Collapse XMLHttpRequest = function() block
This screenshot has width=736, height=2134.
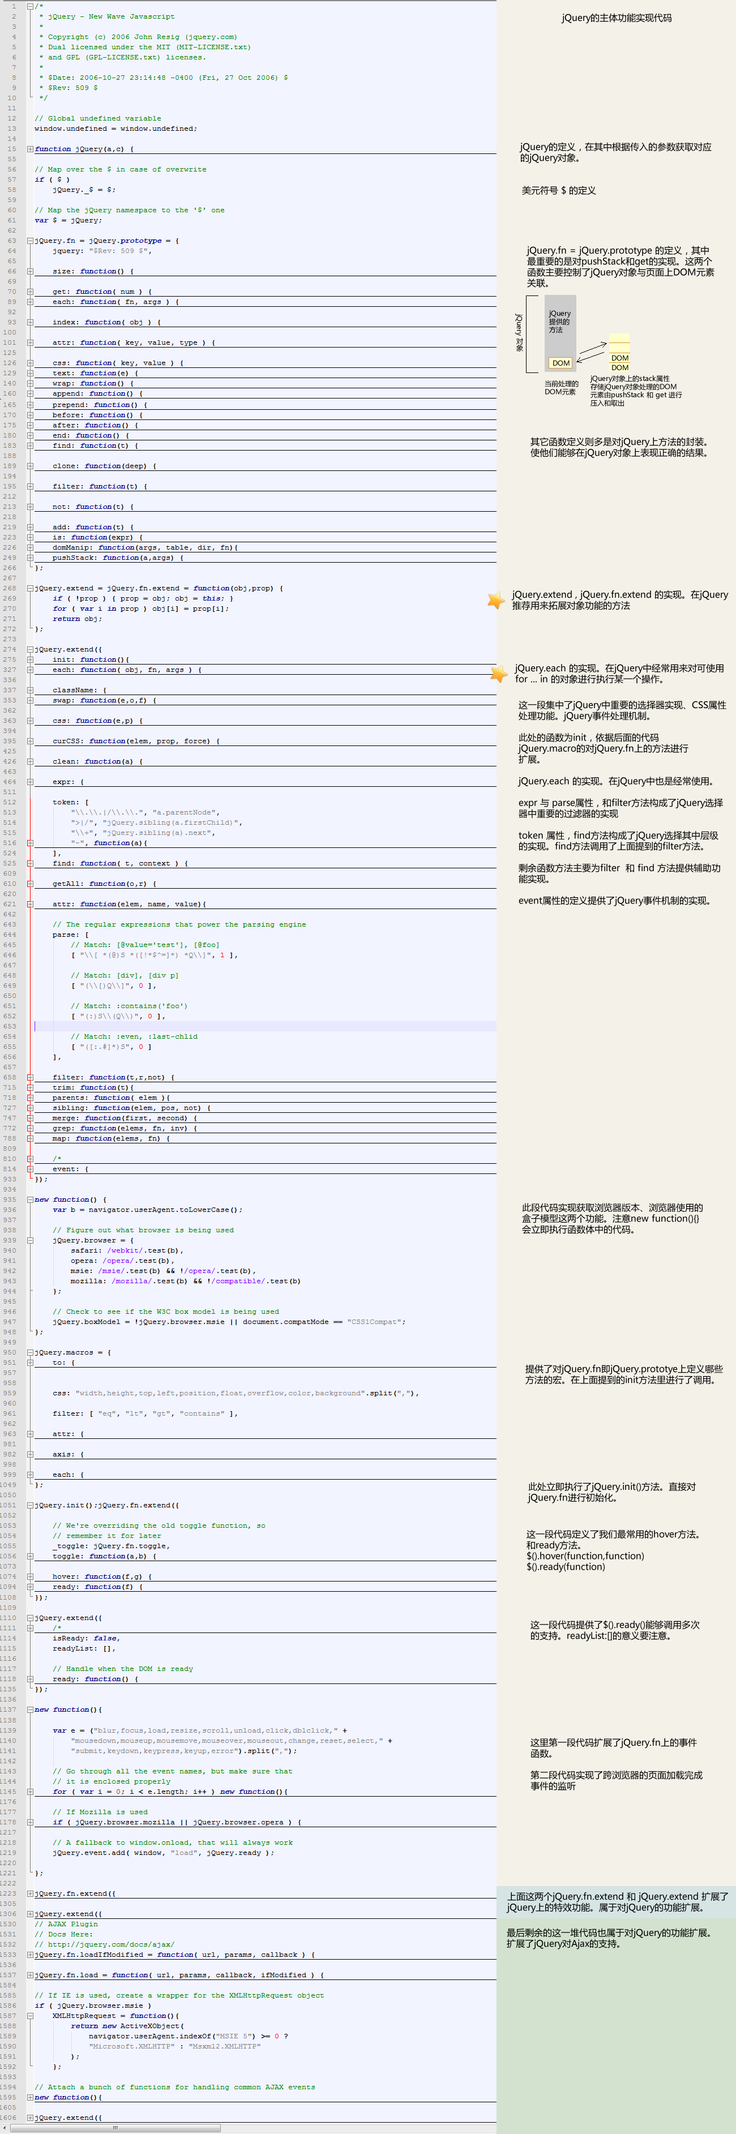tap(30, 2016)
